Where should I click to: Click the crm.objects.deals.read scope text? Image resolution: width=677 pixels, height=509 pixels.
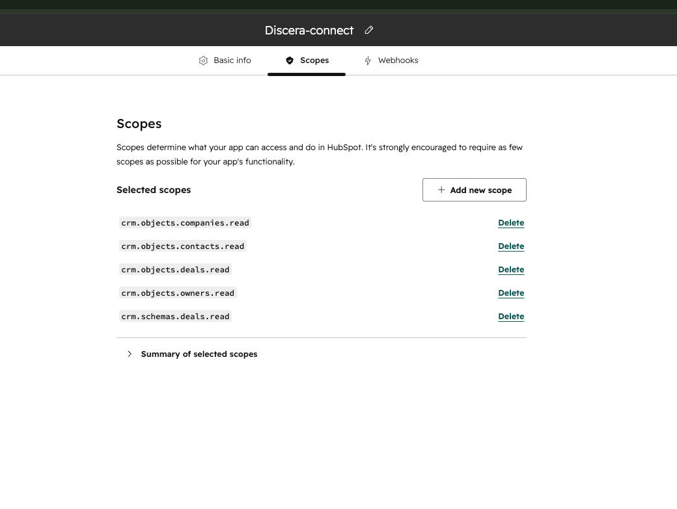tap(175, 269)
